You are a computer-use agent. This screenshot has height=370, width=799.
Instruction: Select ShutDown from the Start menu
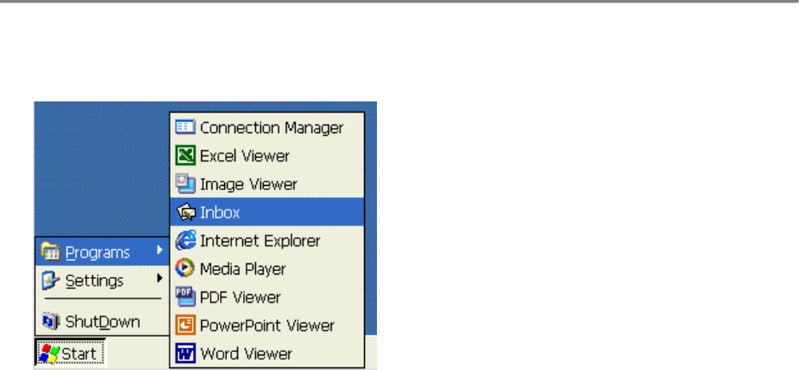tap(102, 322)
